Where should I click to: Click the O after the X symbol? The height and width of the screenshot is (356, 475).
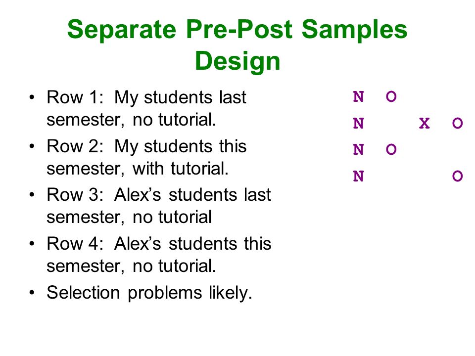[x=457, y=123]
